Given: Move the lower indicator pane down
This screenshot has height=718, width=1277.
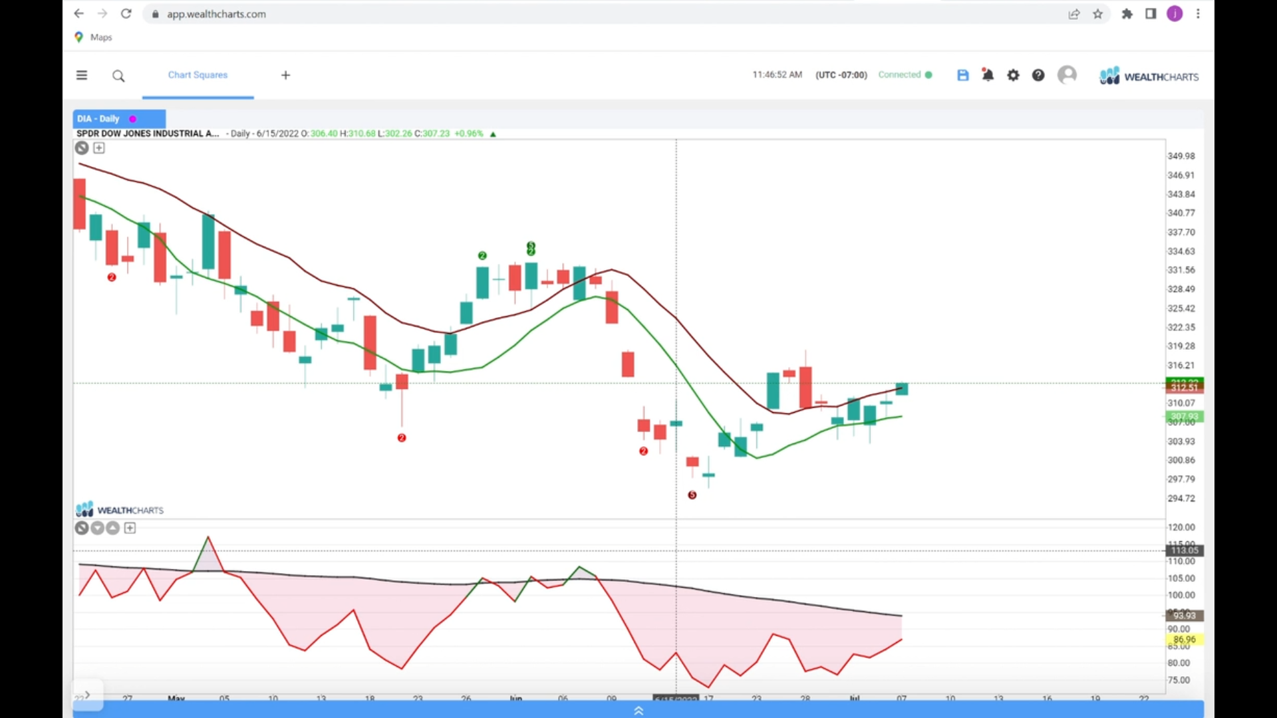Looking at the screenshot, I should (98, 528).
